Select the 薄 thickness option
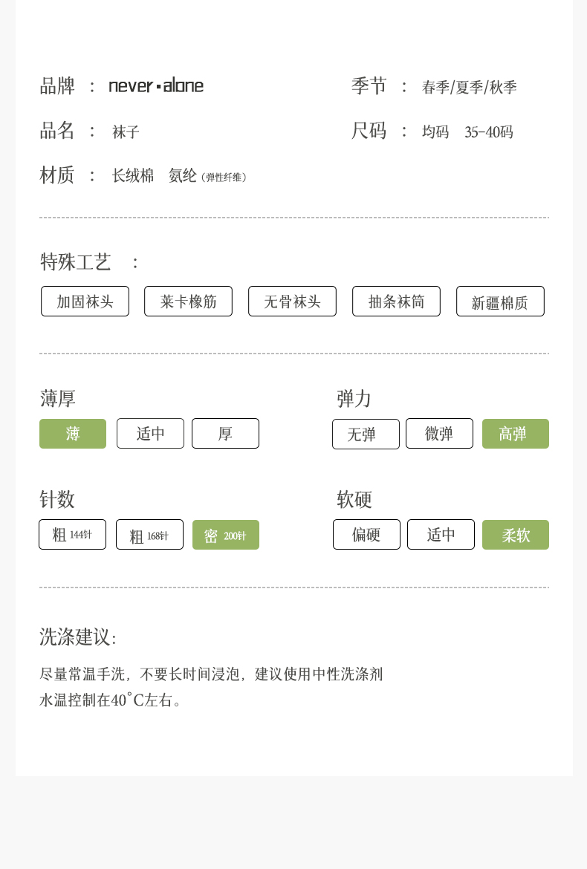 click(73, 434)
